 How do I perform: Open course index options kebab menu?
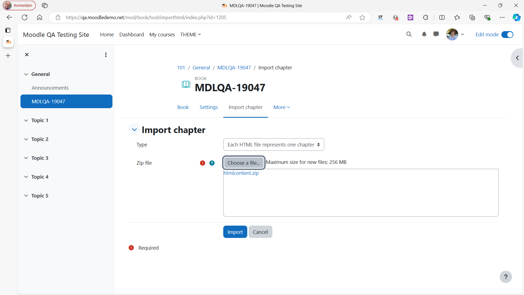pyautogui.click(x=106, y=55)
